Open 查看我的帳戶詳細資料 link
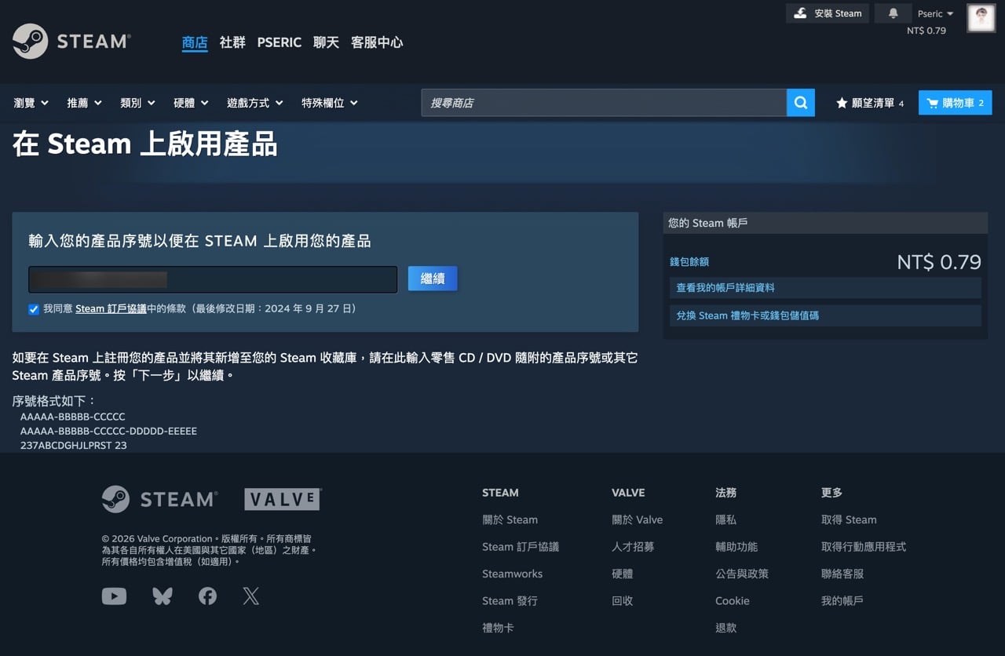 (x=825, y=288)
